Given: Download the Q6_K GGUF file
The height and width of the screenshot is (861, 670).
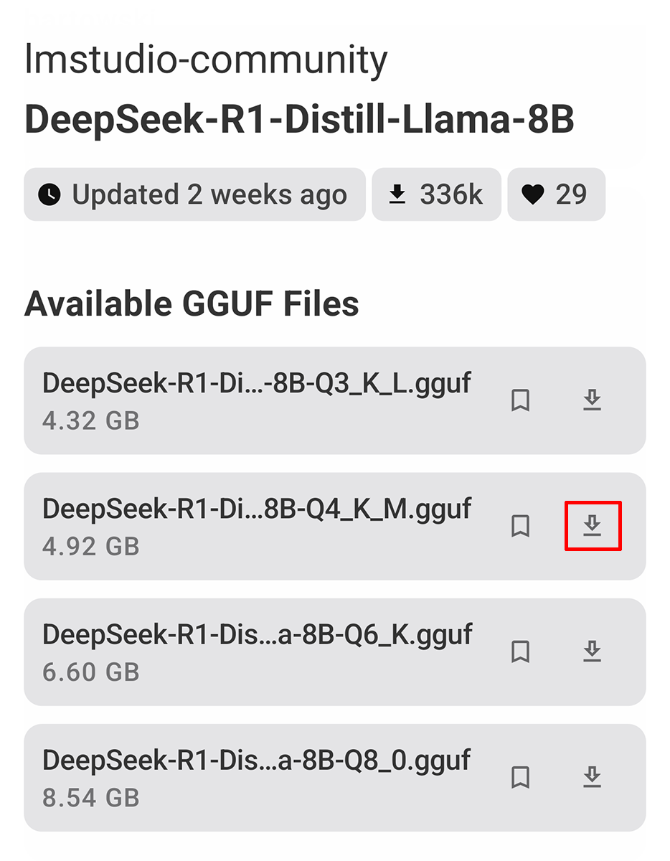Looking at the screenshot, I should (x=592, y=651).
